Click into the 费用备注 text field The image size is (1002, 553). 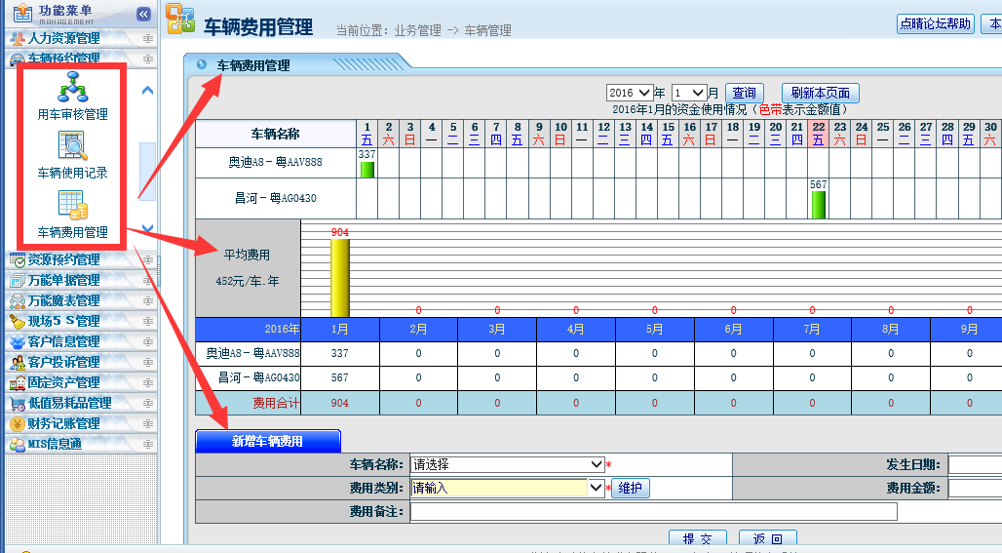[x=653, y=511]
